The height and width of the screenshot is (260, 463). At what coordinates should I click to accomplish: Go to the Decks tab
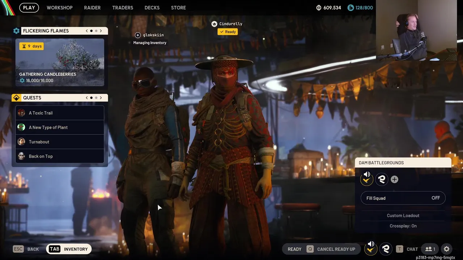tap(152, 8)
